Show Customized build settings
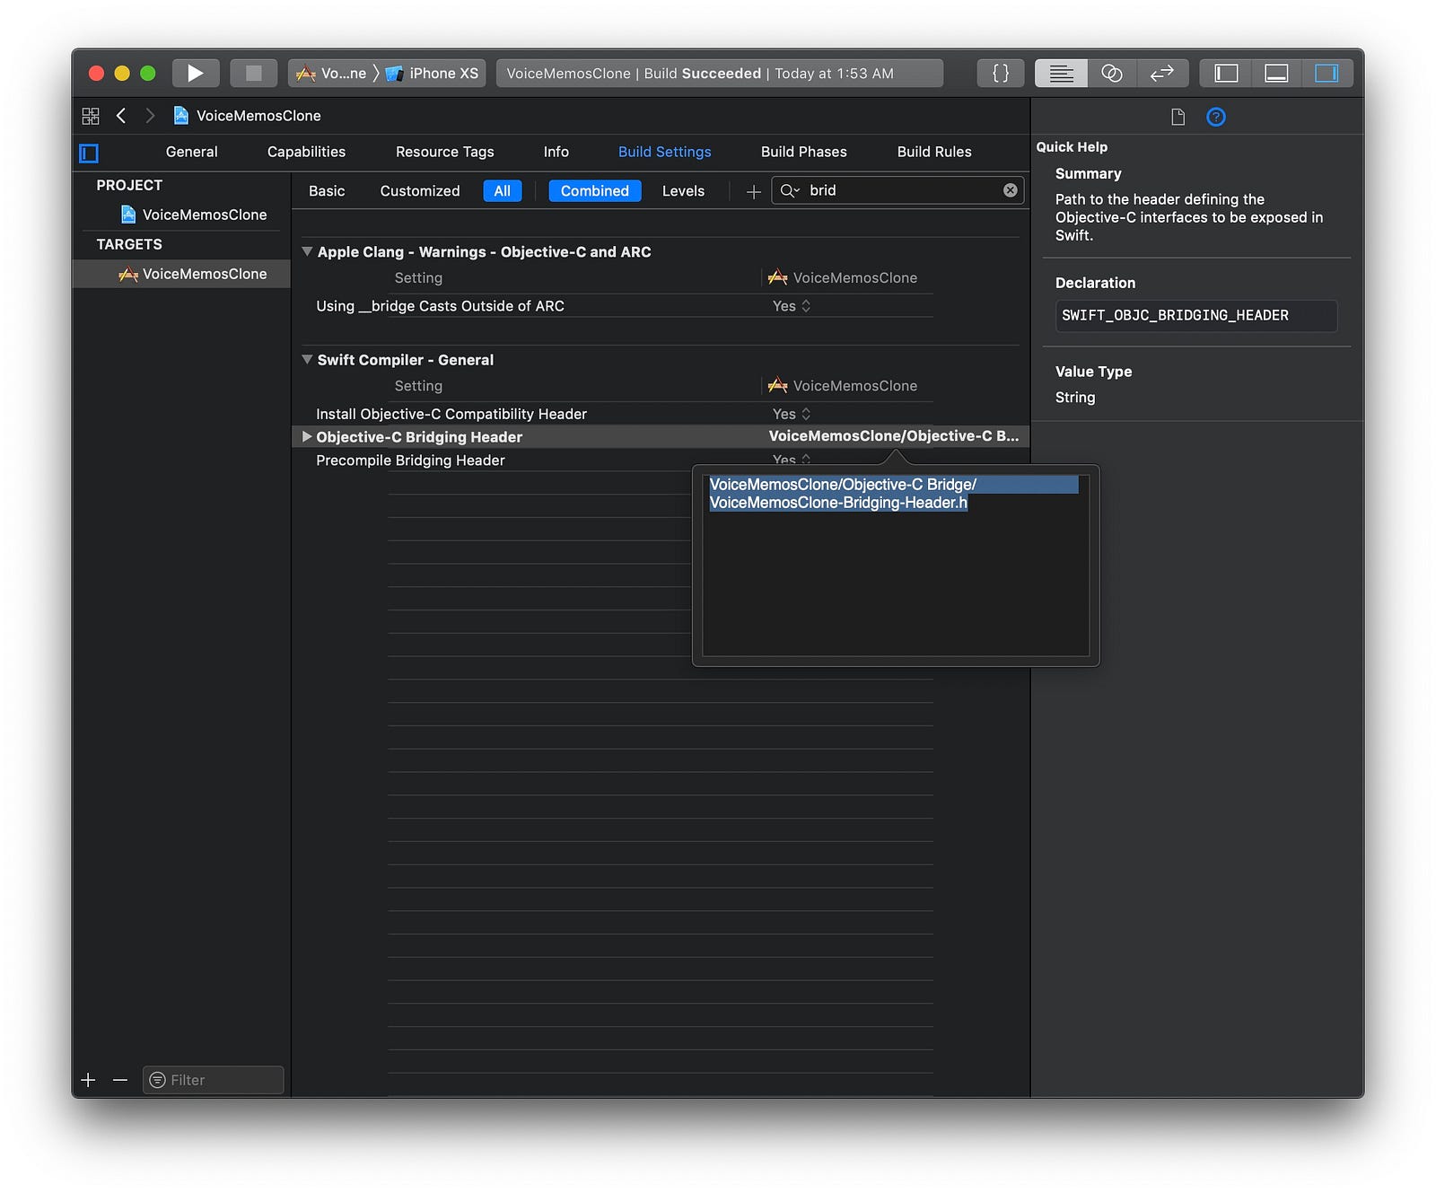Image resolution: width=1436 pixels, height=1193 pixels. coord(419,191)
